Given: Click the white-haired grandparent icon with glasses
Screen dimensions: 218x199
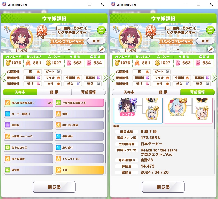Looking at the screenshot, I should [x=202, y=113].
